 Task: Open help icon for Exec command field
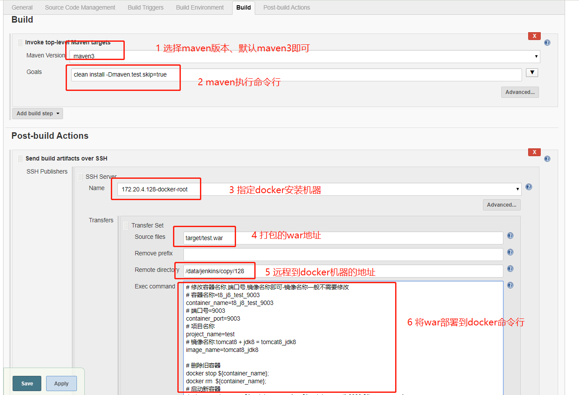pyautogui.click(x=510, y=285)
